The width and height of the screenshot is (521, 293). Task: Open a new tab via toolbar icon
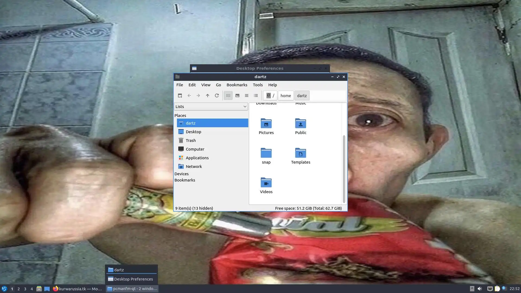coord(180,95)
